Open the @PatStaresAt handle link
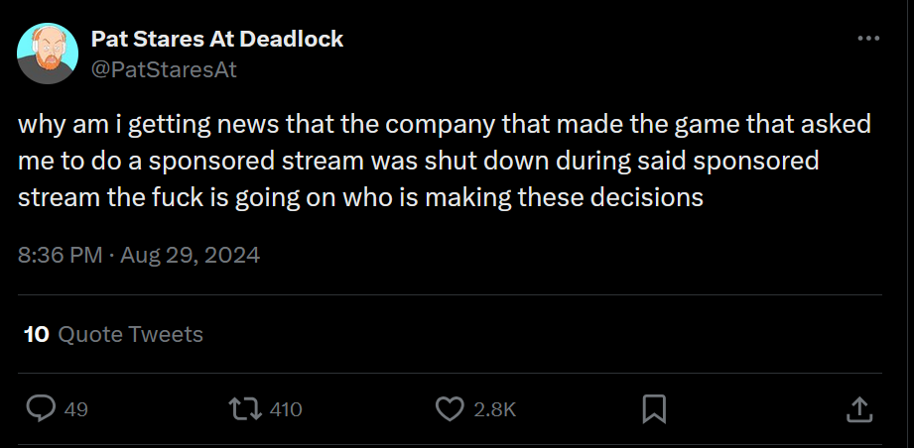Screen dimensions: 914x448 tap(164, 68)
